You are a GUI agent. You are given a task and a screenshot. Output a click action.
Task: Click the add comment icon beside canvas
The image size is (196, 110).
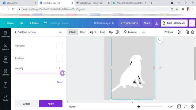[x=160, y=39]
